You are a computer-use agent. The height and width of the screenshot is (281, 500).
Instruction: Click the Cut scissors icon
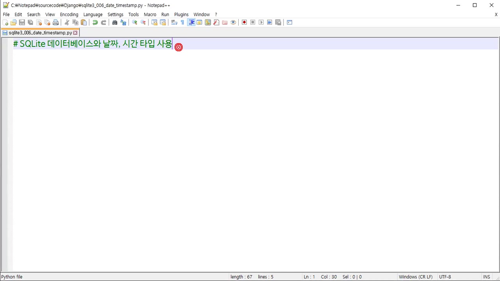(x=67, y=23)
